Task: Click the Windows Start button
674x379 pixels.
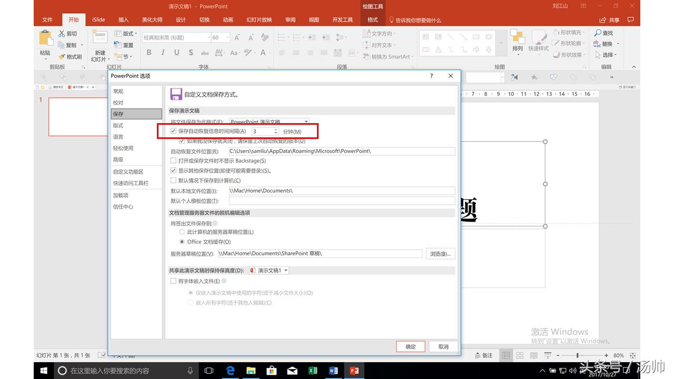Action: click(x=44, y=371)
